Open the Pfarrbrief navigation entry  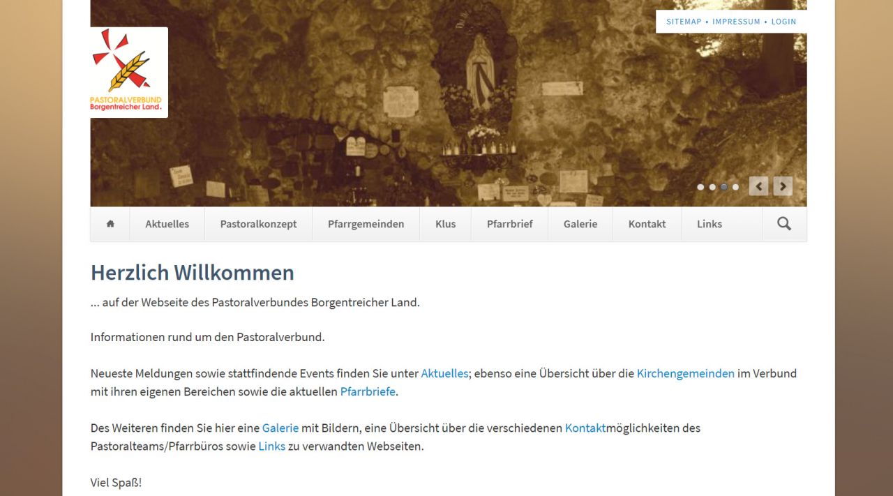[x=510, y=224]
